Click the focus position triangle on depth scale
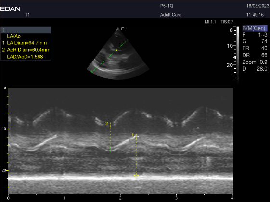 tap(234, 57)
